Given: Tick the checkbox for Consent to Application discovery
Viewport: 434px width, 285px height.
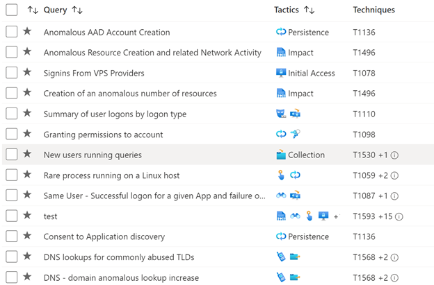Looking at the screenshot, I should click(x=12, y=236).
